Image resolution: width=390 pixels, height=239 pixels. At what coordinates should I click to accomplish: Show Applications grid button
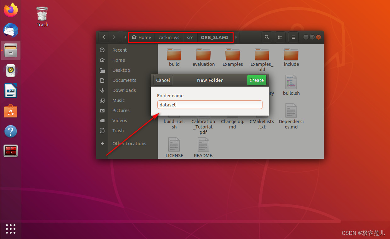11,229
